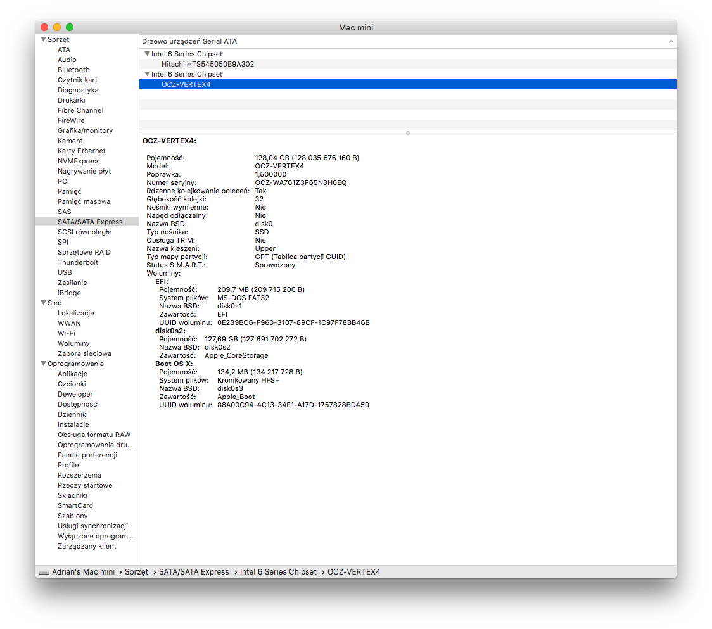Collapse the Sieć section triangle

point(43,303)
